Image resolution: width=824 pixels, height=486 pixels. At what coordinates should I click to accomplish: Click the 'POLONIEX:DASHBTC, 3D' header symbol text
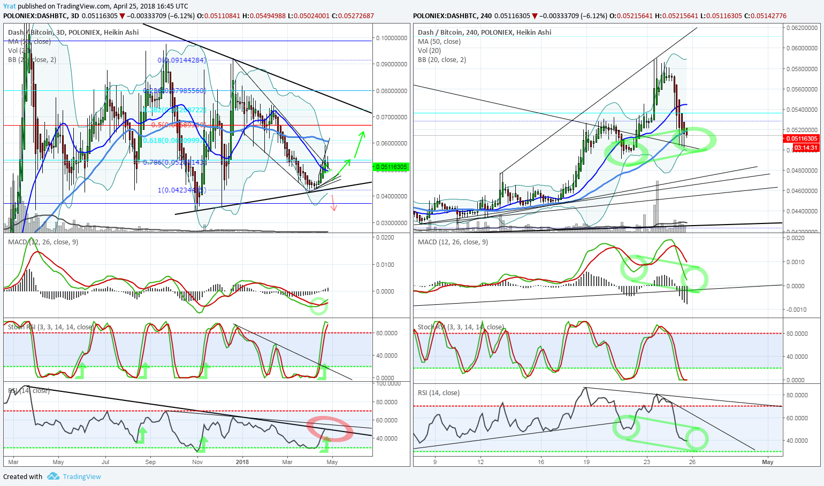pyautogui.click(x=41, y=16)
